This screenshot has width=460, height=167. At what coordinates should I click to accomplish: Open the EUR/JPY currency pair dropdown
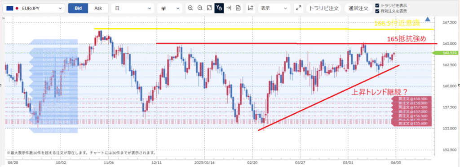[x=34, y=8]
